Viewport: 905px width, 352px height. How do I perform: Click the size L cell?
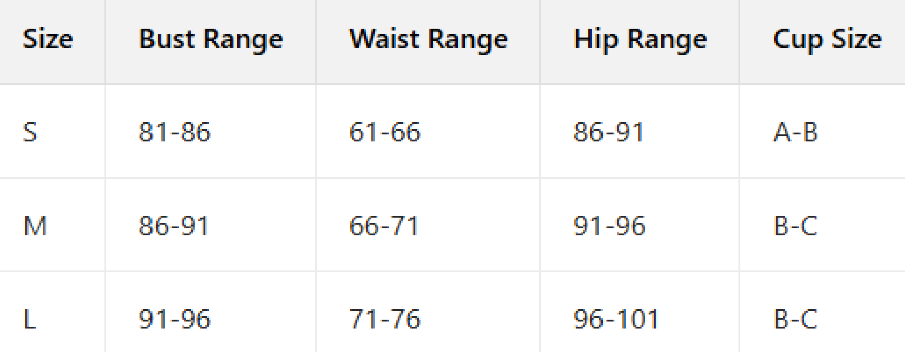click(29, 320)
